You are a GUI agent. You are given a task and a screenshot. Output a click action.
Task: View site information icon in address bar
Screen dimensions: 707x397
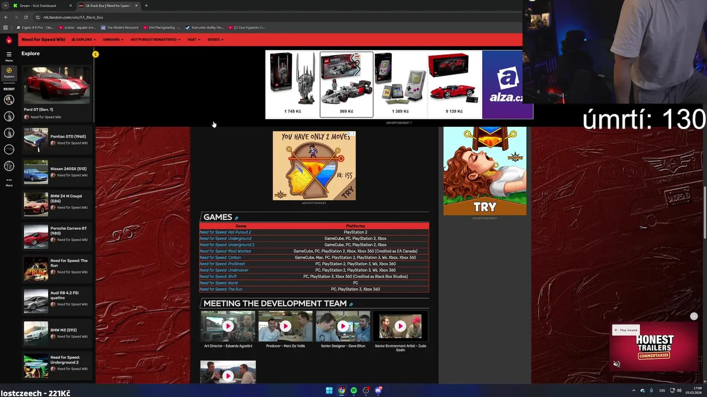(x=38, y=17)
